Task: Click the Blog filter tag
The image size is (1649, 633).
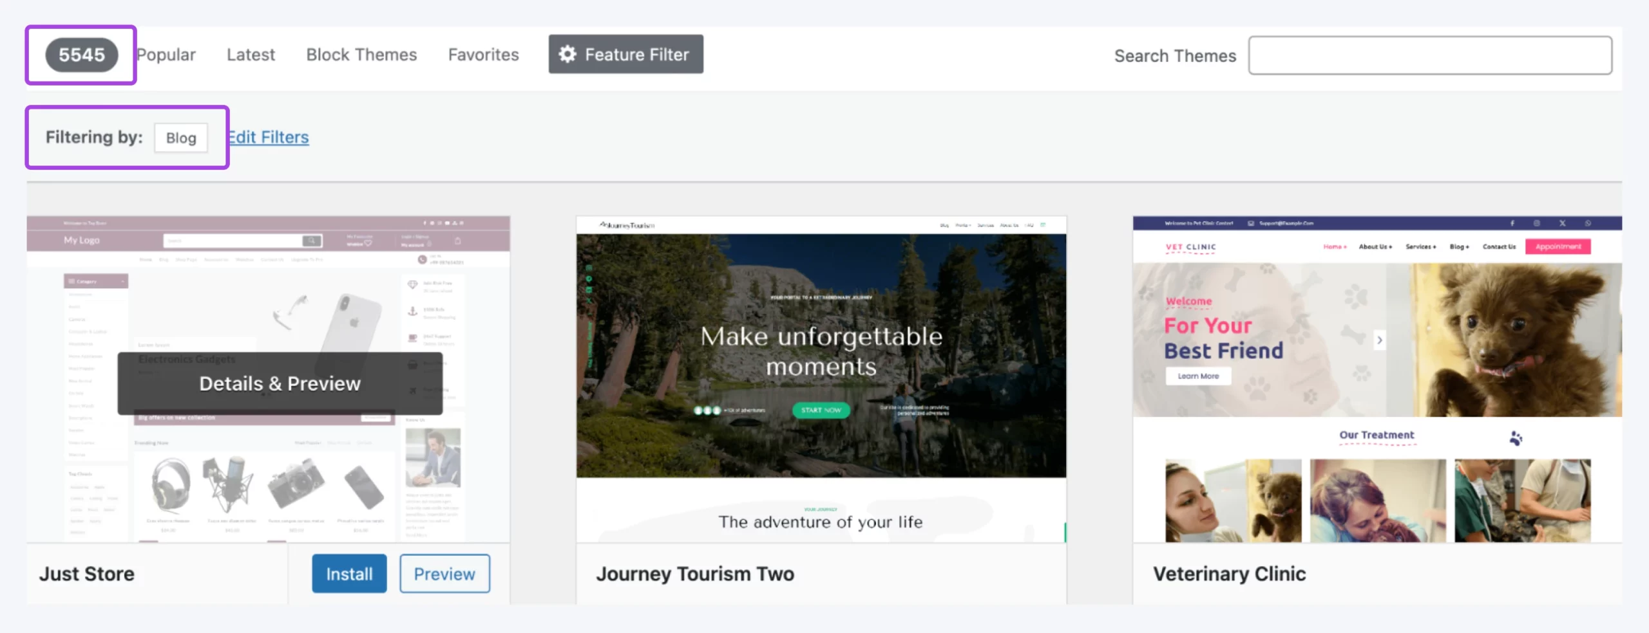Action: click(181, 138)
